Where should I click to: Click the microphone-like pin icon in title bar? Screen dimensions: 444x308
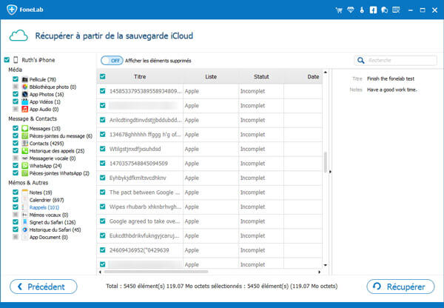pos(362,10)
